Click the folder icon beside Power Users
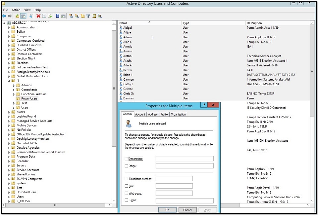This screenshot has height=216, width=319. [18, 98]
